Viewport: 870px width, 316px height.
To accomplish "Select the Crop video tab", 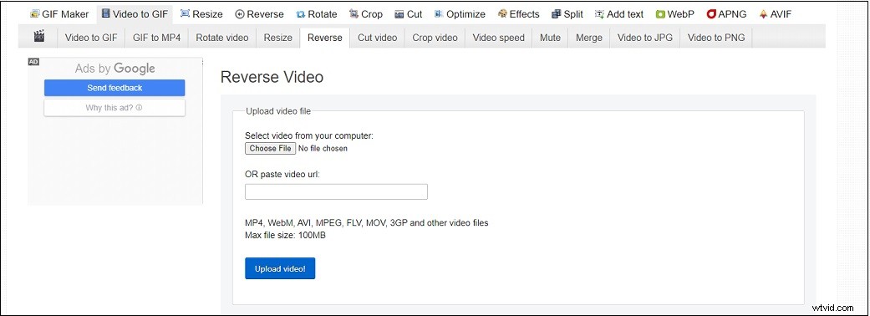I will pyautogui.click(x=435, y=38).
